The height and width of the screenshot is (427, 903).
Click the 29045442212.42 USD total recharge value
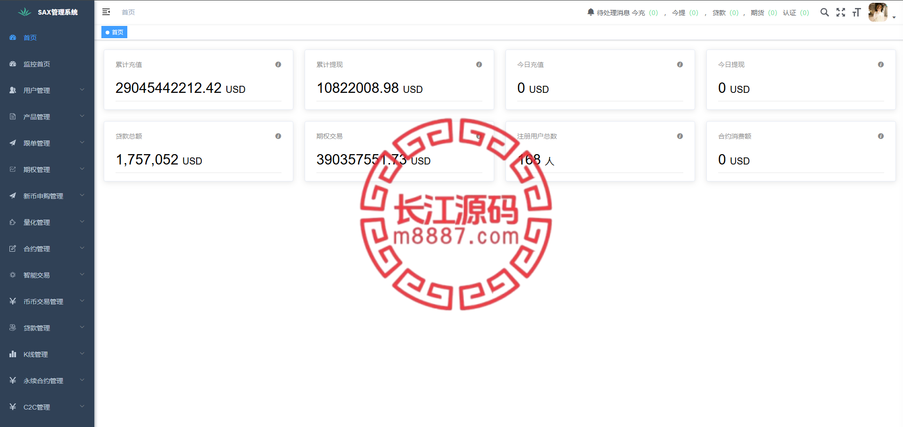pyautogui.click(x=181, y=88)
